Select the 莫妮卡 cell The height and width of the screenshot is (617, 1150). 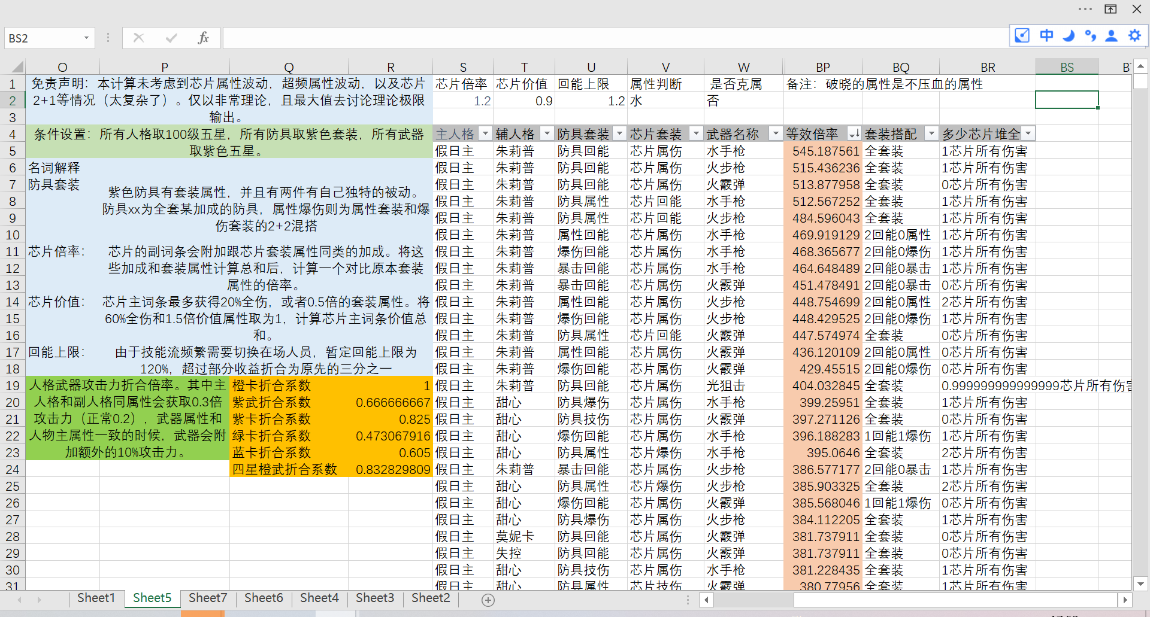pyautogui.click(x=524, y=536)
